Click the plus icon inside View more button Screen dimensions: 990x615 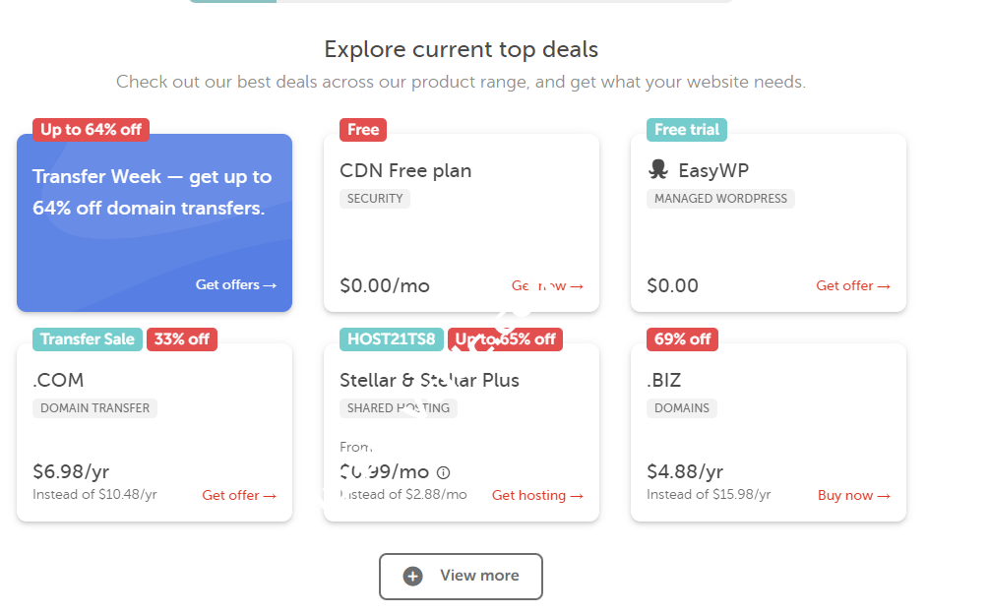(413, 577)
